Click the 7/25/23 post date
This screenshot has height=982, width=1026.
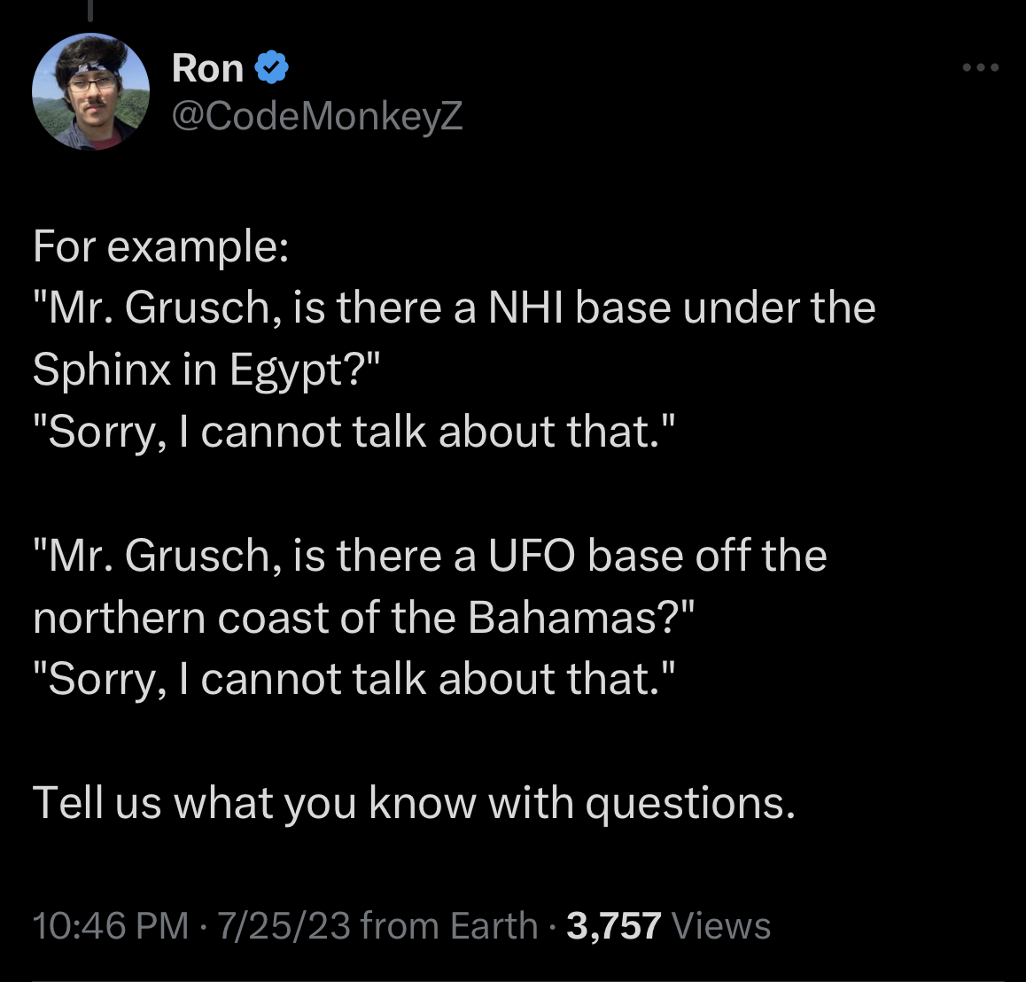click(x=284, y=925)
